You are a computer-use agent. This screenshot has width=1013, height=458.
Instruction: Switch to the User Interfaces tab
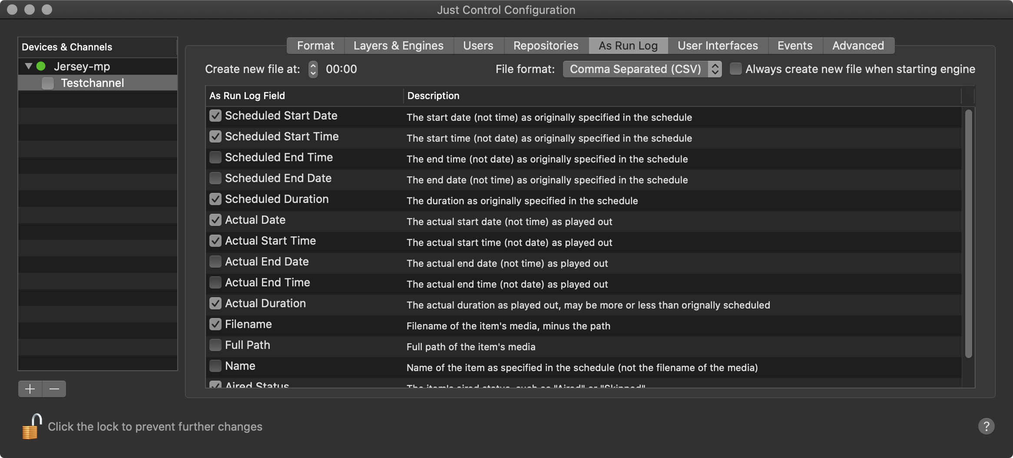[718, 46]
